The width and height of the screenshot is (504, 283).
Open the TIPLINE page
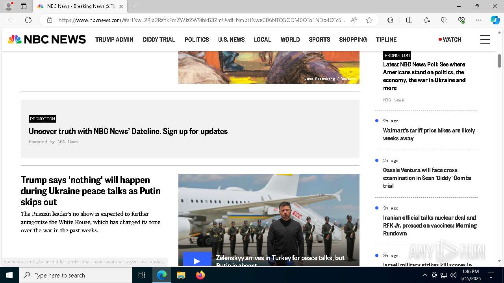point(386,39)
